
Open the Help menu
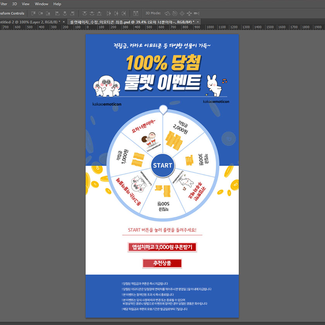coord(57,4)
